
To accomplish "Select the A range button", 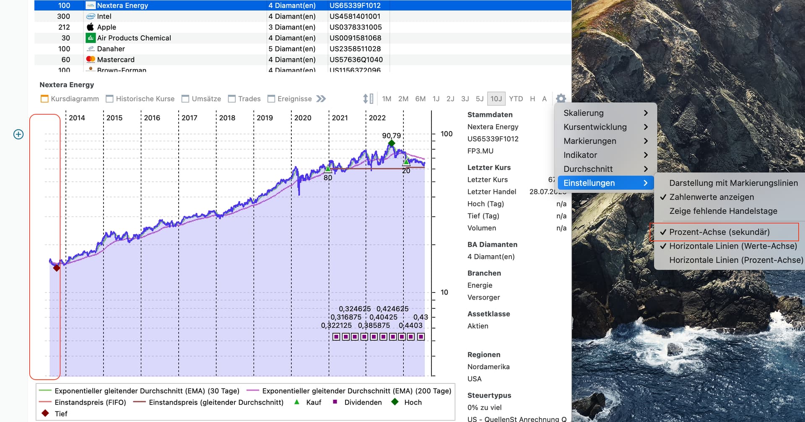I will [x=544, y=98].
